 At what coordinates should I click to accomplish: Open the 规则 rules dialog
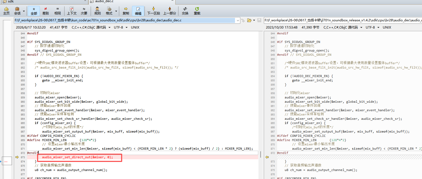pos(97,11)
